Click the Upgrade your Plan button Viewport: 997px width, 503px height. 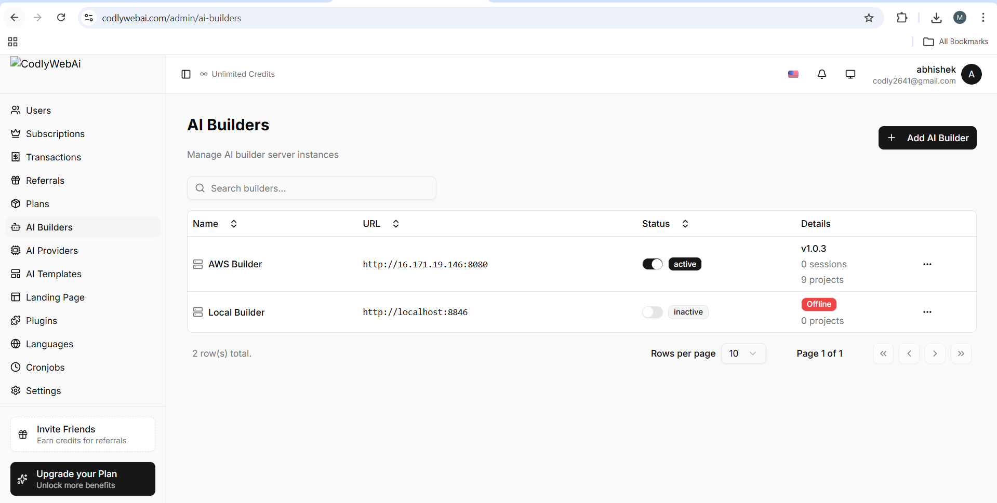(83, 479)
